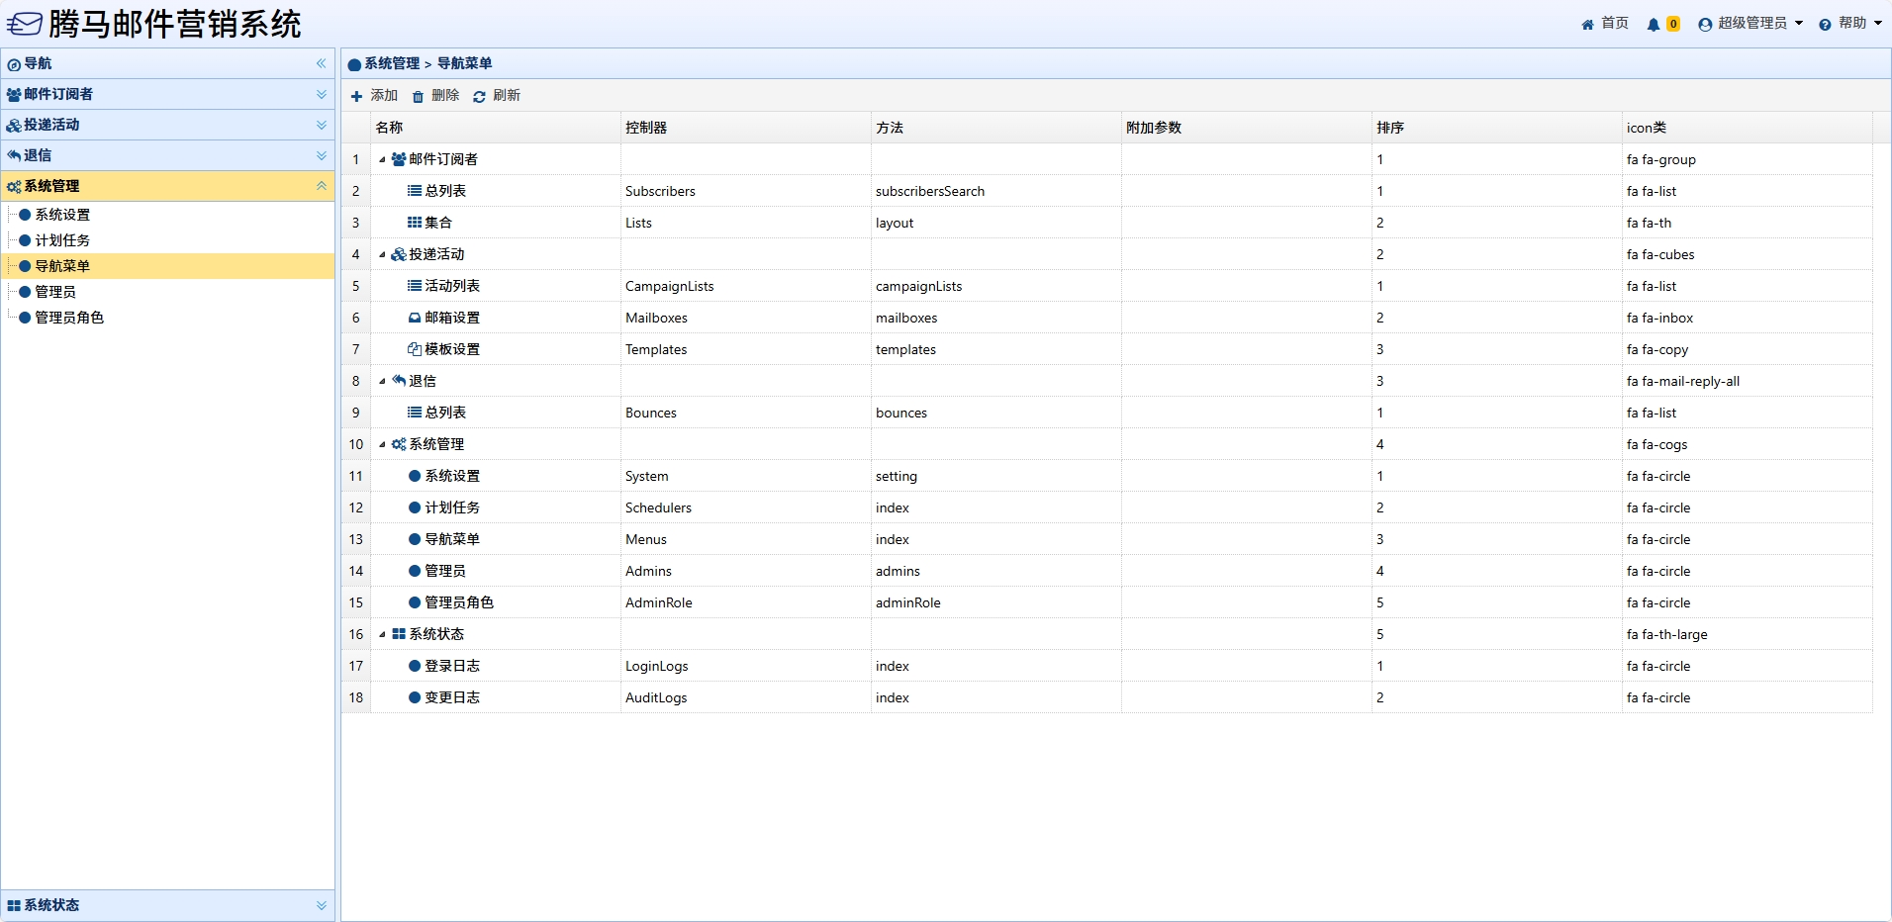
Task: Click the 排序 column header
Action: pyautogui.click(x=1390, y=128)
